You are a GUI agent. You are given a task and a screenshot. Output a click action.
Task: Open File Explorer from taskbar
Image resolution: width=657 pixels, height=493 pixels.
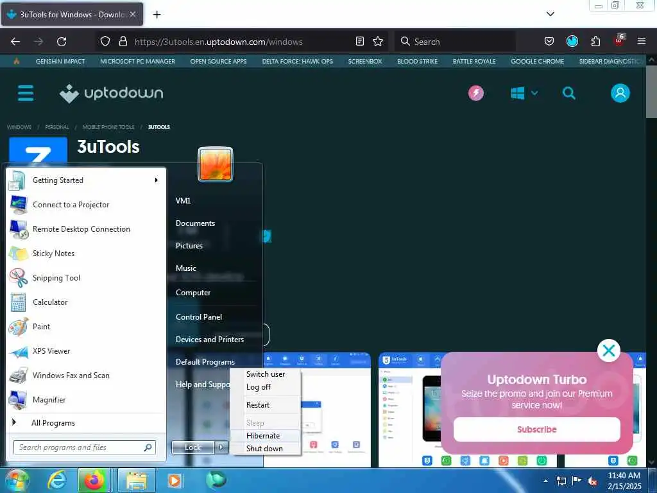137,480
